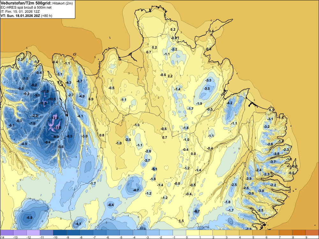319x239 pixels.
Task: Click the -4.3 temperature value
Action: (x=68, y=82)
